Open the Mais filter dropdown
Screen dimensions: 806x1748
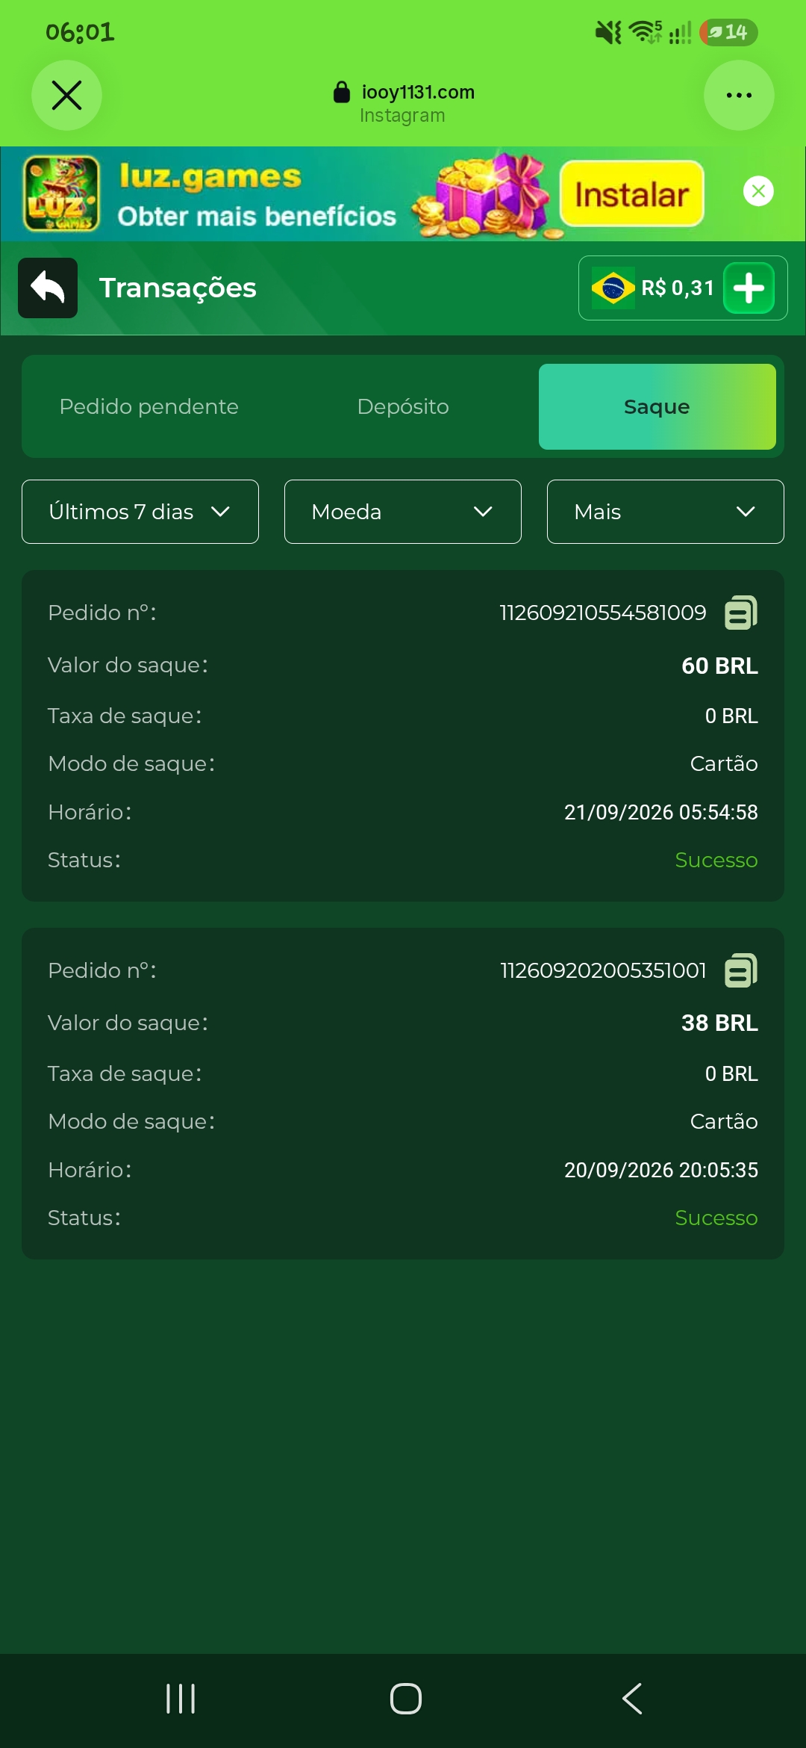666,512
